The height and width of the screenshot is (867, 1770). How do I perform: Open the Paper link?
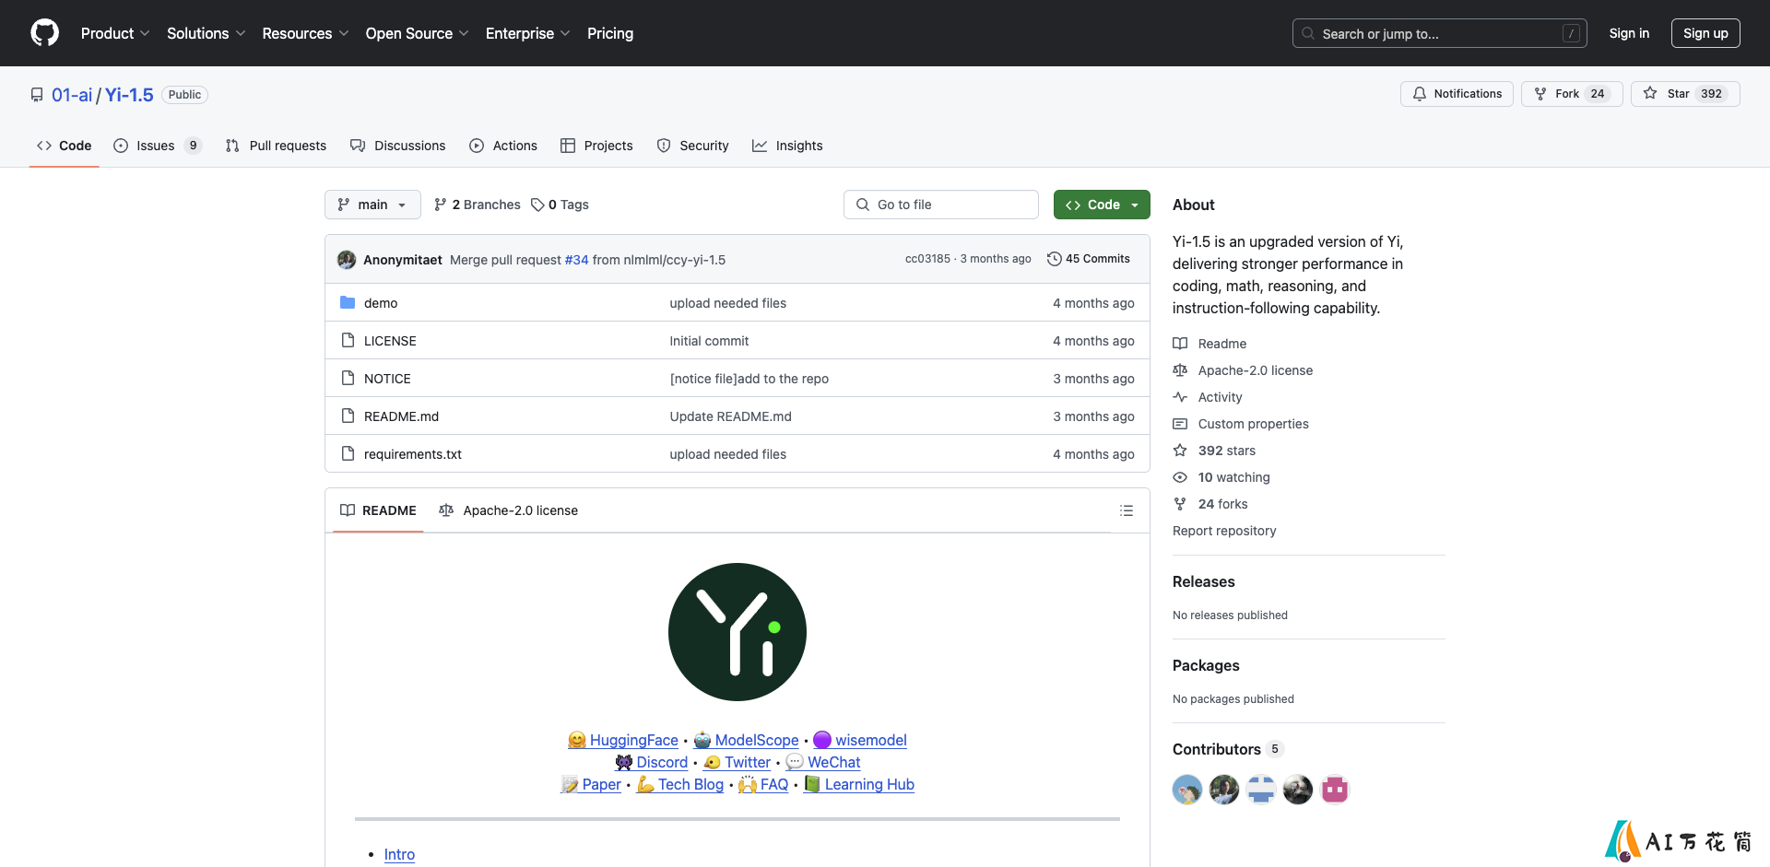591,784
